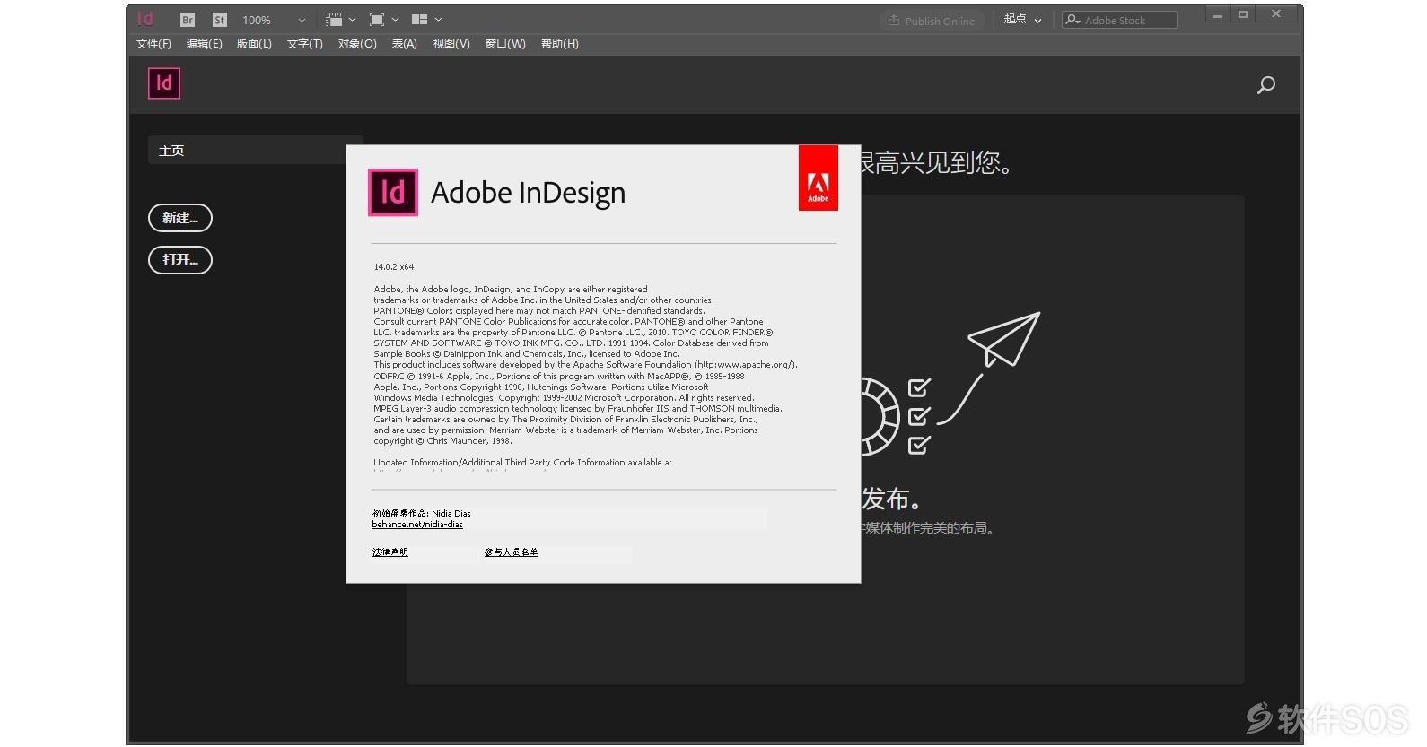Minimize the InDesign window
1427x747 pixels.
tap(1218, 14)
